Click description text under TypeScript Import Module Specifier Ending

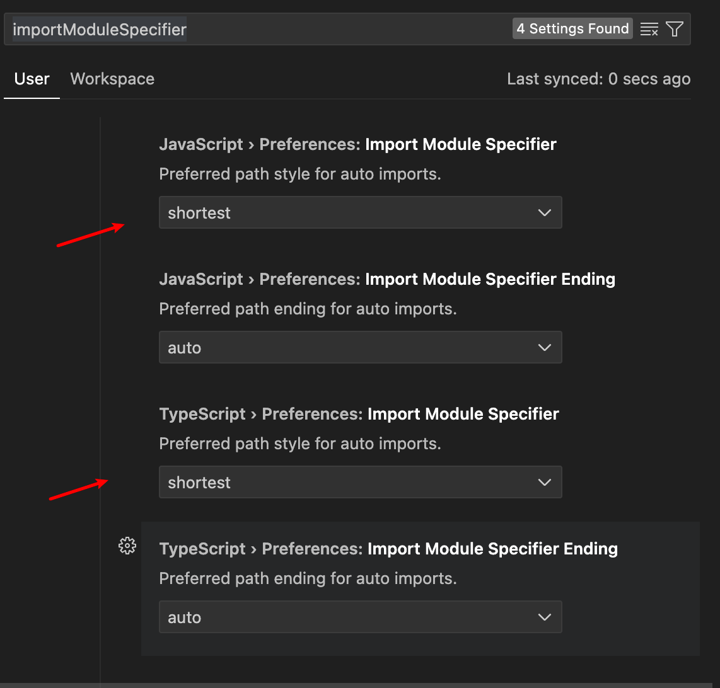(308, 578)
